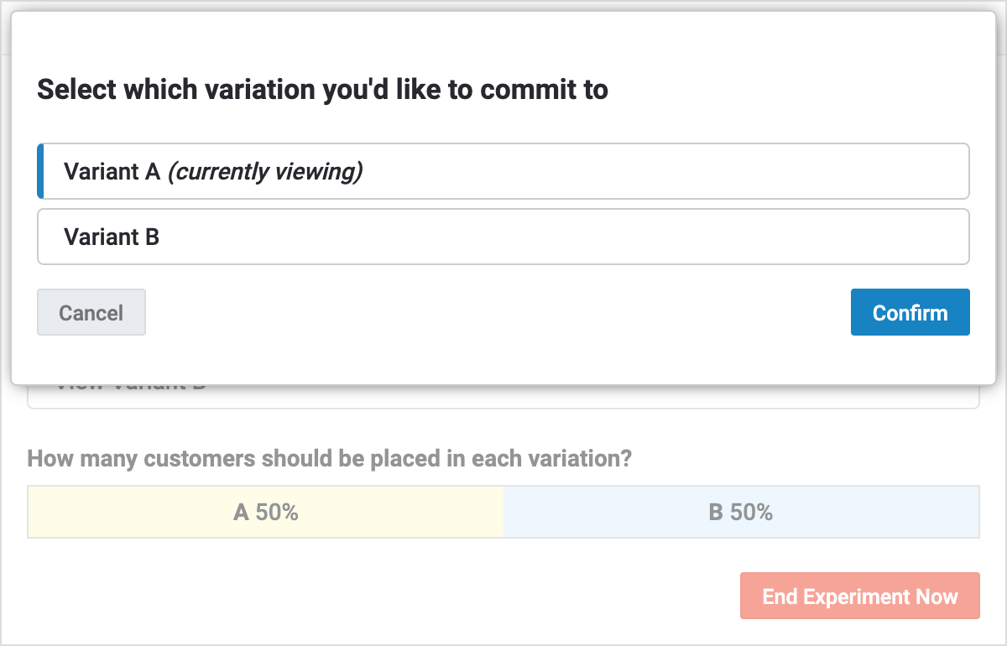Click the 'Variant A' label text
The height and width of the screenshot is (646, 1007).
(x=112, y=171)
